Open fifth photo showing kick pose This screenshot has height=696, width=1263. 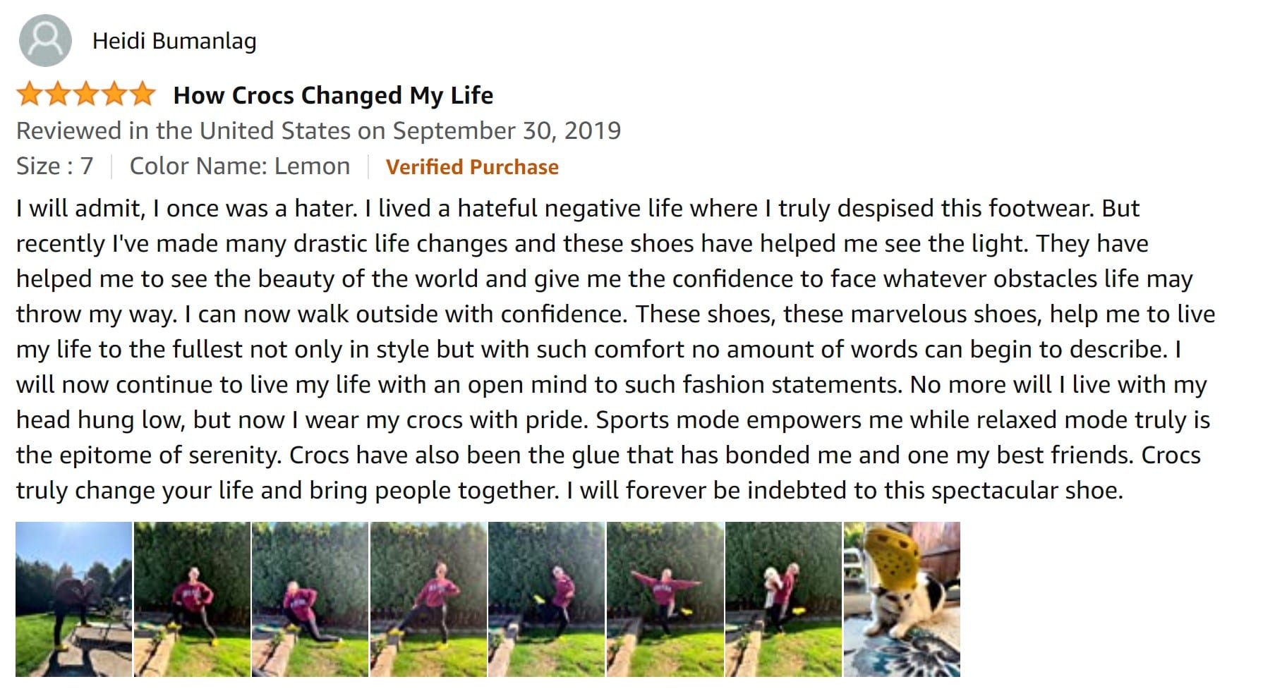[x=546, y=599]
